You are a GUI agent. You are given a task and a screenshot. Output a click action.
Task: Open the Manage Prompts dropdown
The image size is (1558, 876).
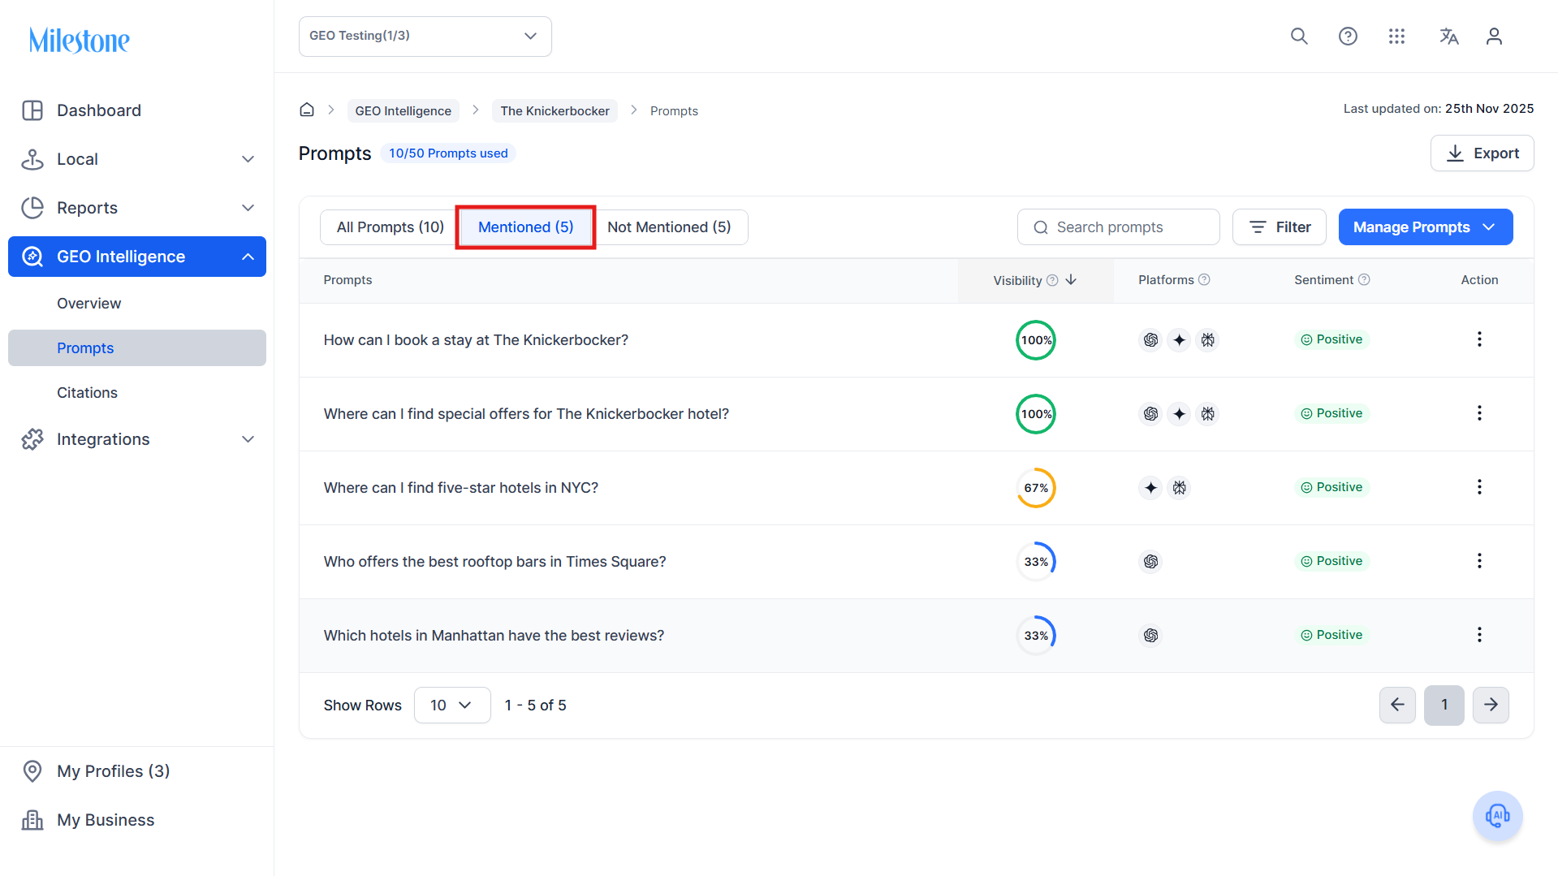coord(1426,227)
